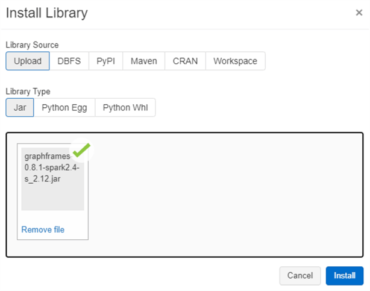Pick CRAN as library source
The image size is (370, 291).
point(185,61)
